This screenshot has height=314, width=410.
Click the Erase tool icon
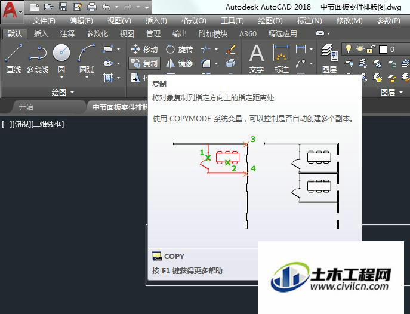coord(230,49)
